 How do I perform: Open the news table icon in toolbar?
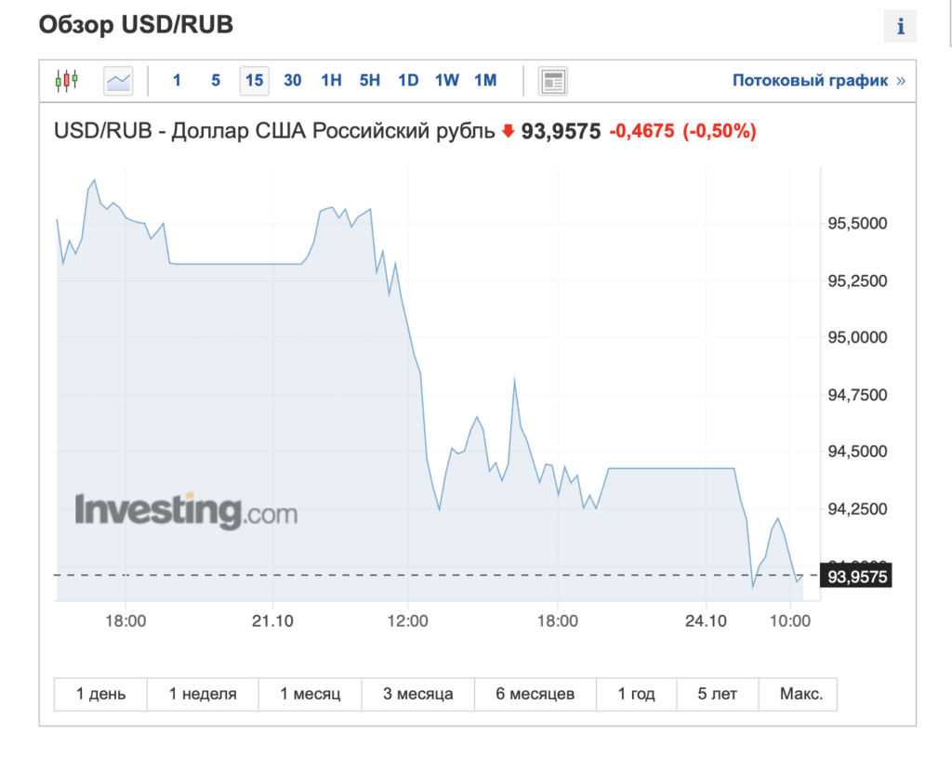[553, 81]
